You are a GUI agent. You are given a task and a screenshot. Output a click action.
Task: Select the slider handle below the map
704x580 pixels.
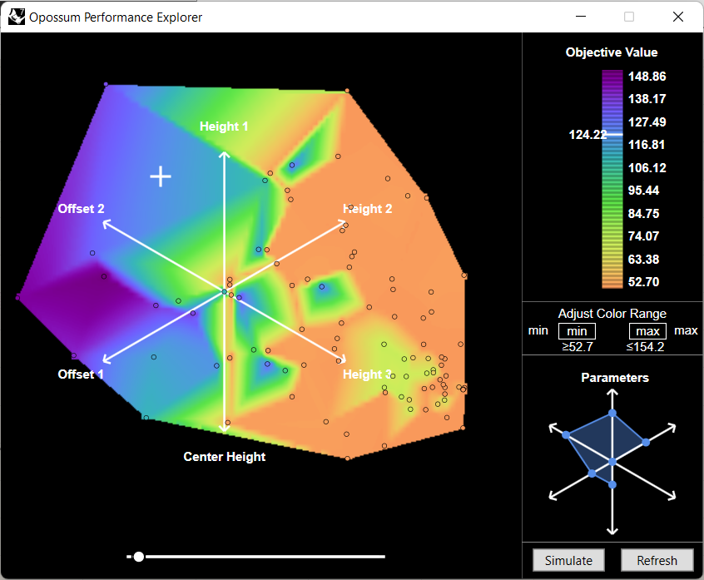pos(139,557)
